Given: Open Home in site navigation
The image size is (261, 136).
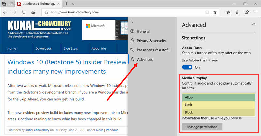Looking at the screenshot, I should pos(12,48).
